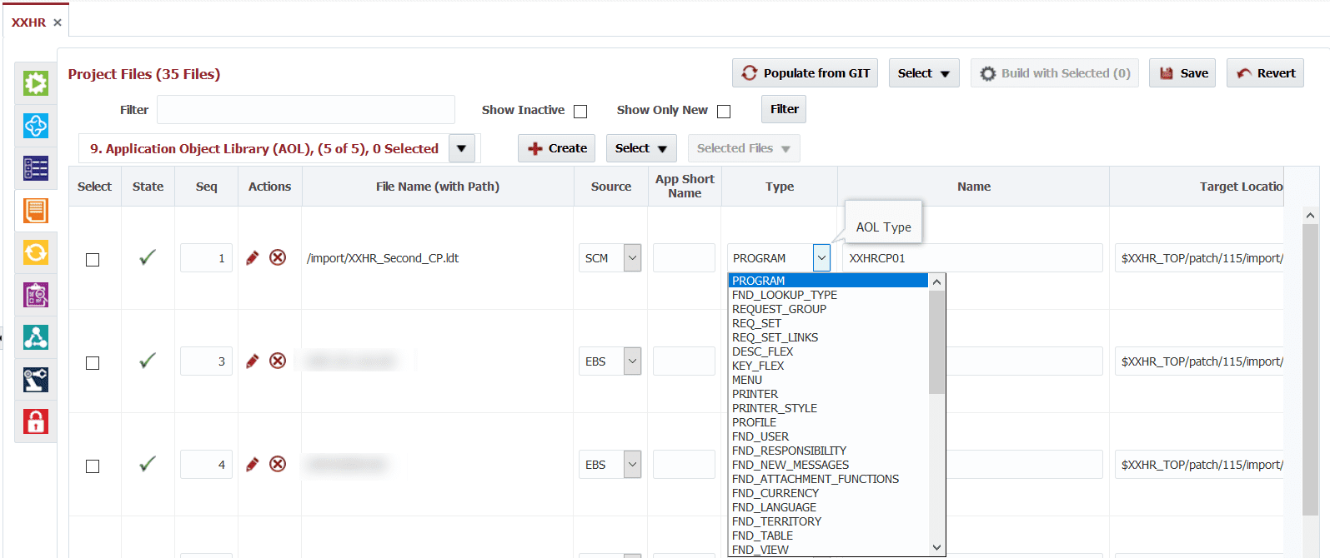1330x558 pixels.
Task: Pick FND_LOOKUP_TYPE in the AOL Type list
Action: click(x=785, y=295)
